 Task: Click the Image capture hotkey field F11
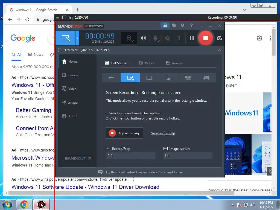pyautogui.click(x=188, y=156)
